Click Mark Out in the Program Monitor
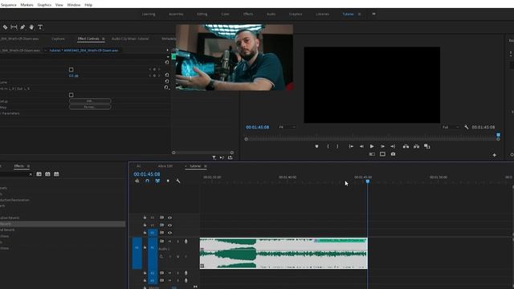 (x=337, y=146)
